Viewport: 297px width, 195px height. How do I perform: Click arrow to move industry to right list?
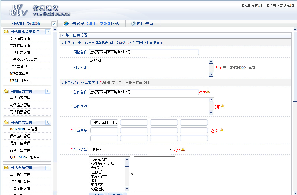point(132,174)
